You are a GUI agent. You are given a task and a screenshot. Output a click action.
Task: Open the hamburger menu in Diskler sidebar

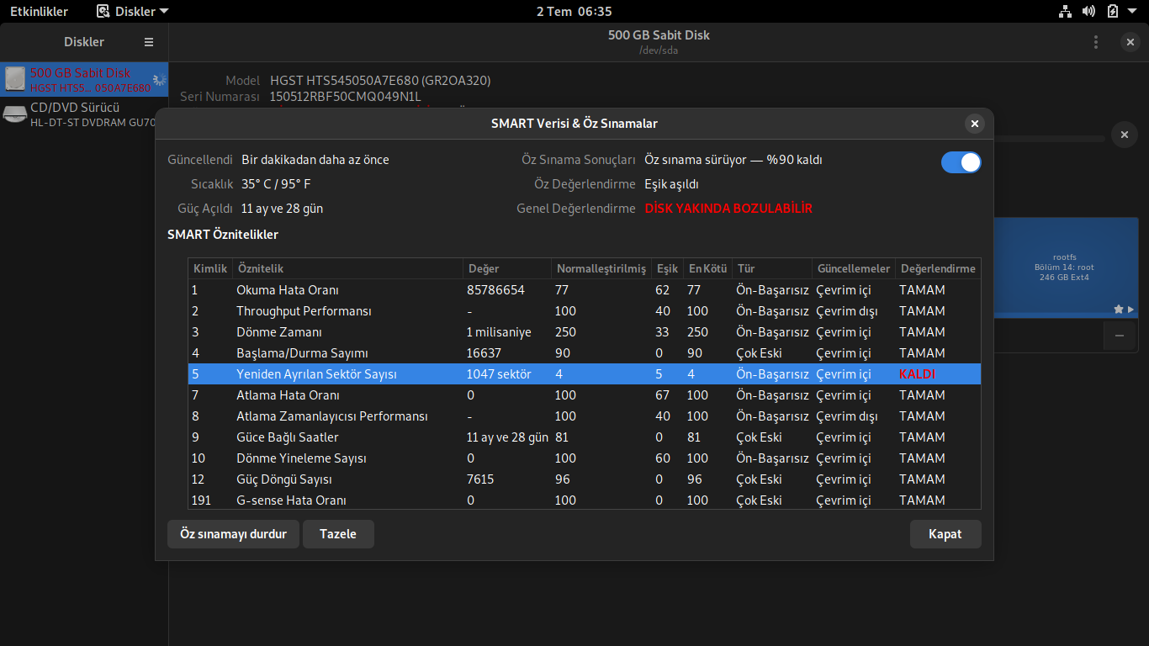click(149, 42)
